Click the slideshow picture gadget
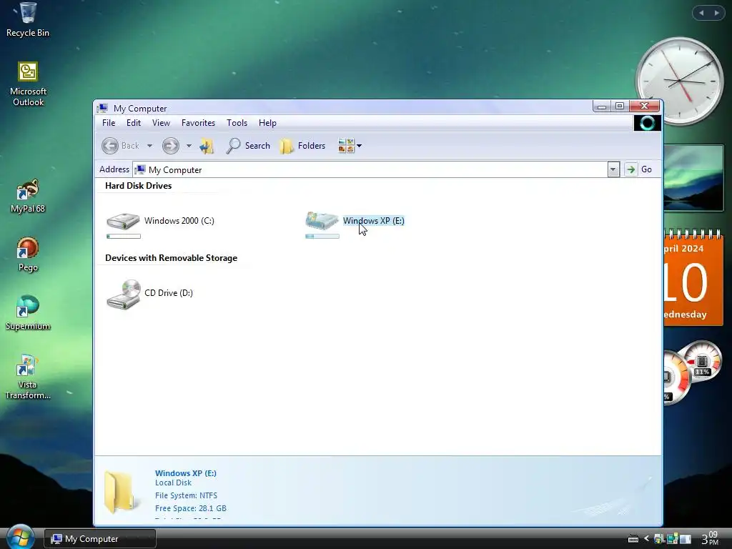This screenshot has width=732, height=549. (x=693, y=177)
